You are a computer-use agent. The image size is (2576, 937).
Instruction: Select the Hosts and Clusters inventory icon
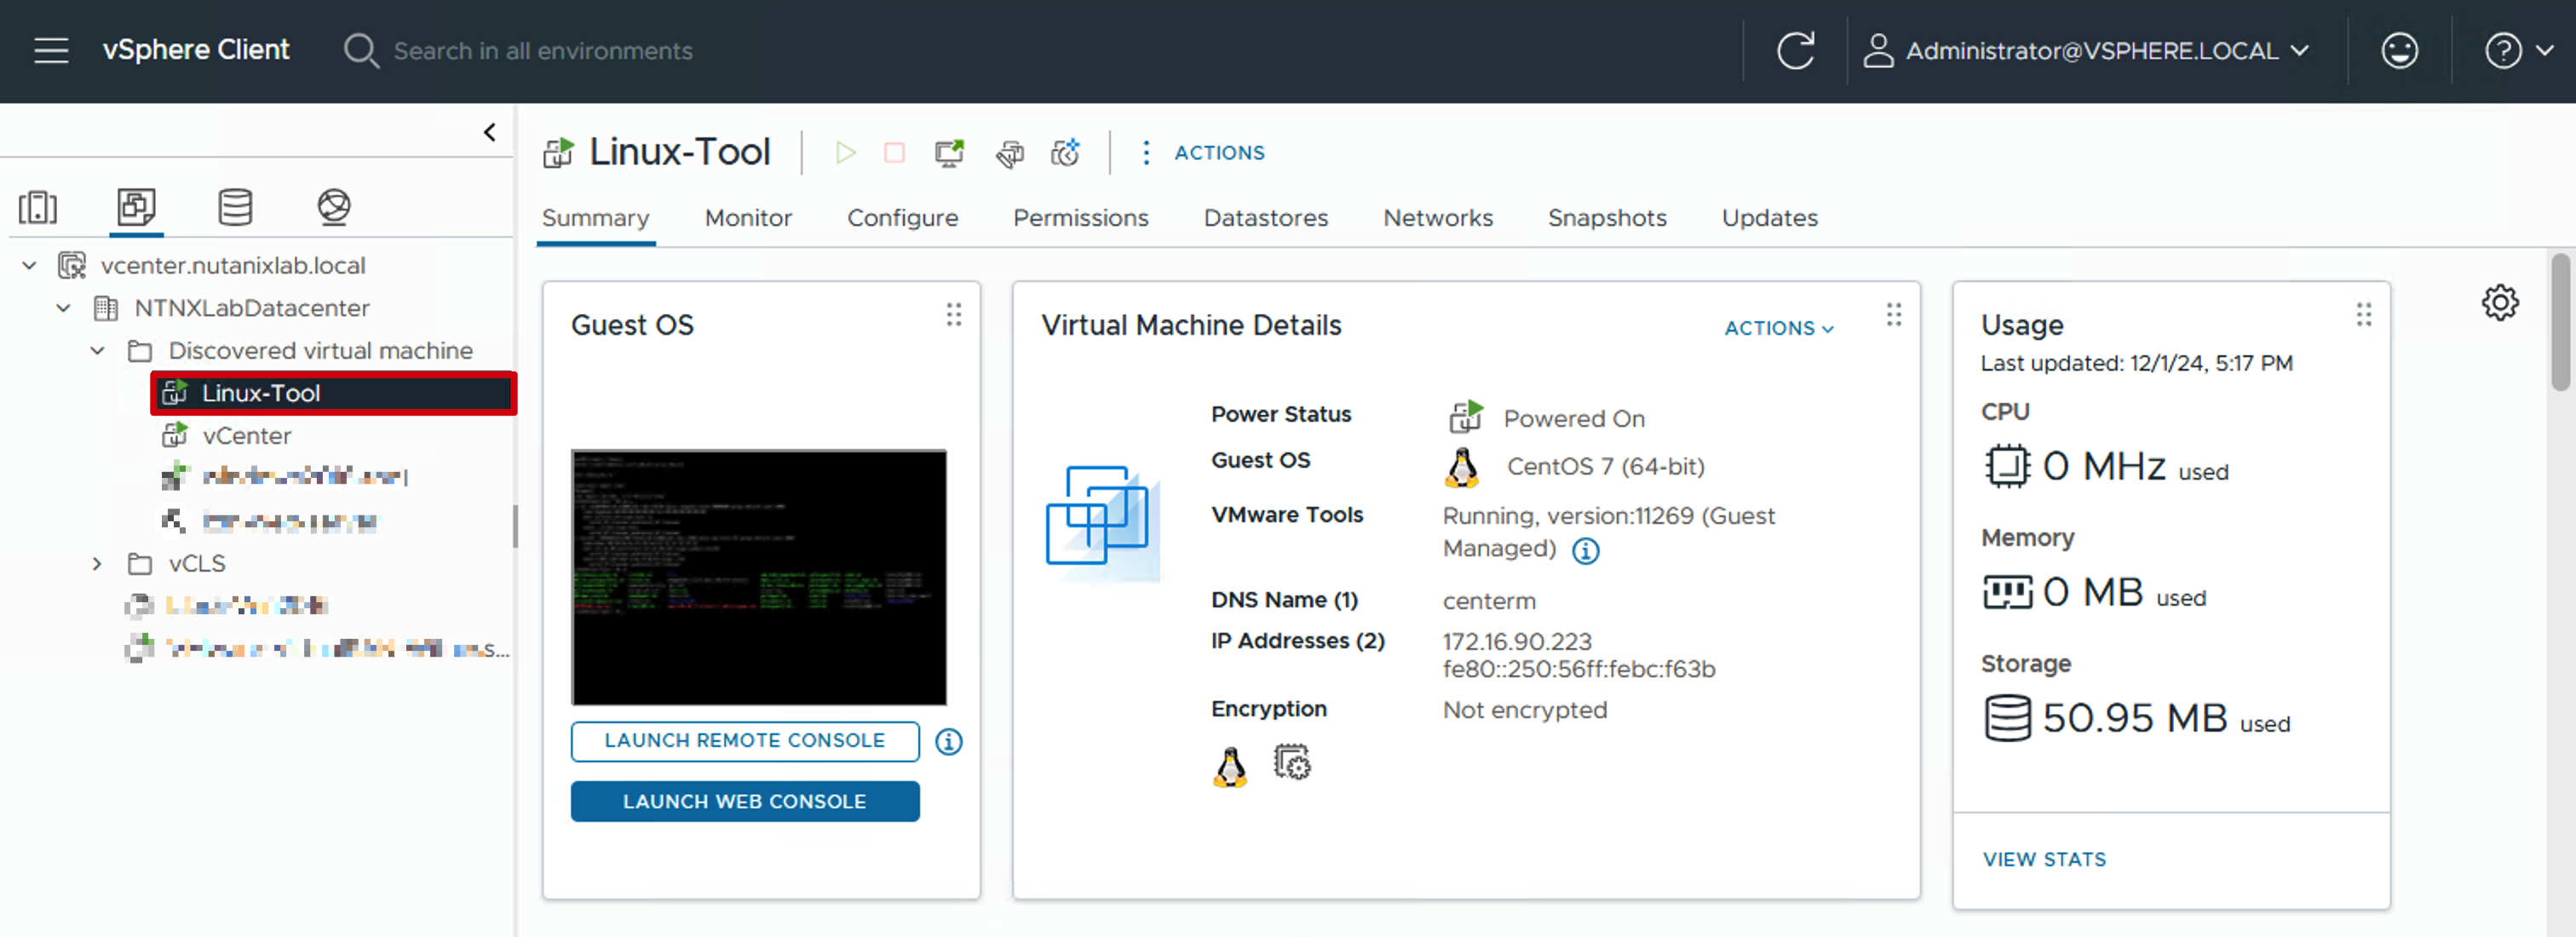click(x=38, y=207)
